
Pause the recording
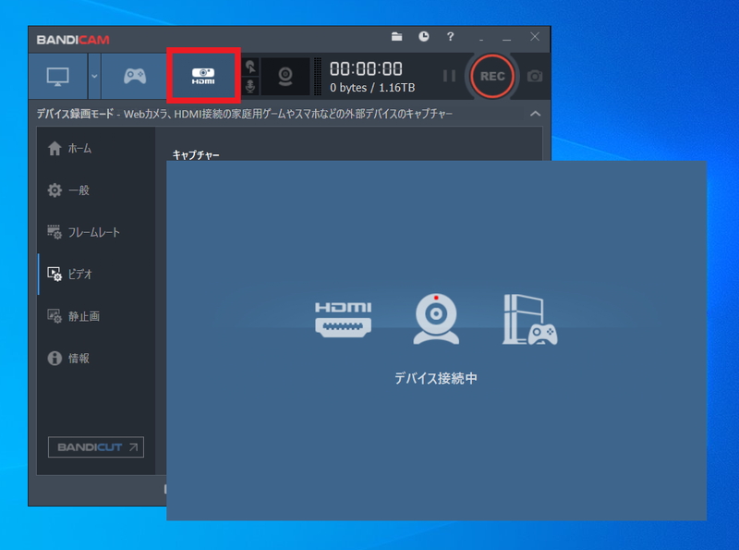tap(449, 76)
